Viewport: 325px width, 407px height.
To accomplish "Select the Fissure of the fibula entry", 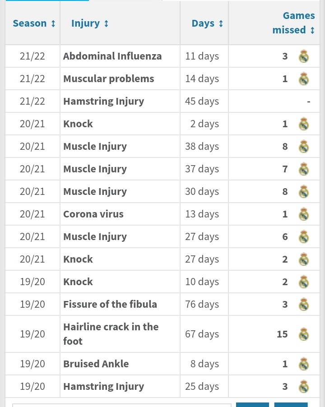I will click(x=110, y=304).
